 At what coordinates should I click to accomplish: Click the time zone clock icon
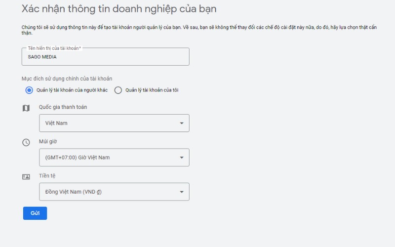click(x=26, y=142)
